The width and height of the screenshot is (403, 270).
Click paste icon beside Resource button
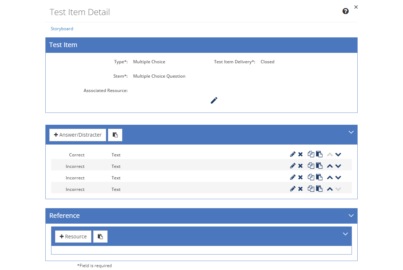100,237
